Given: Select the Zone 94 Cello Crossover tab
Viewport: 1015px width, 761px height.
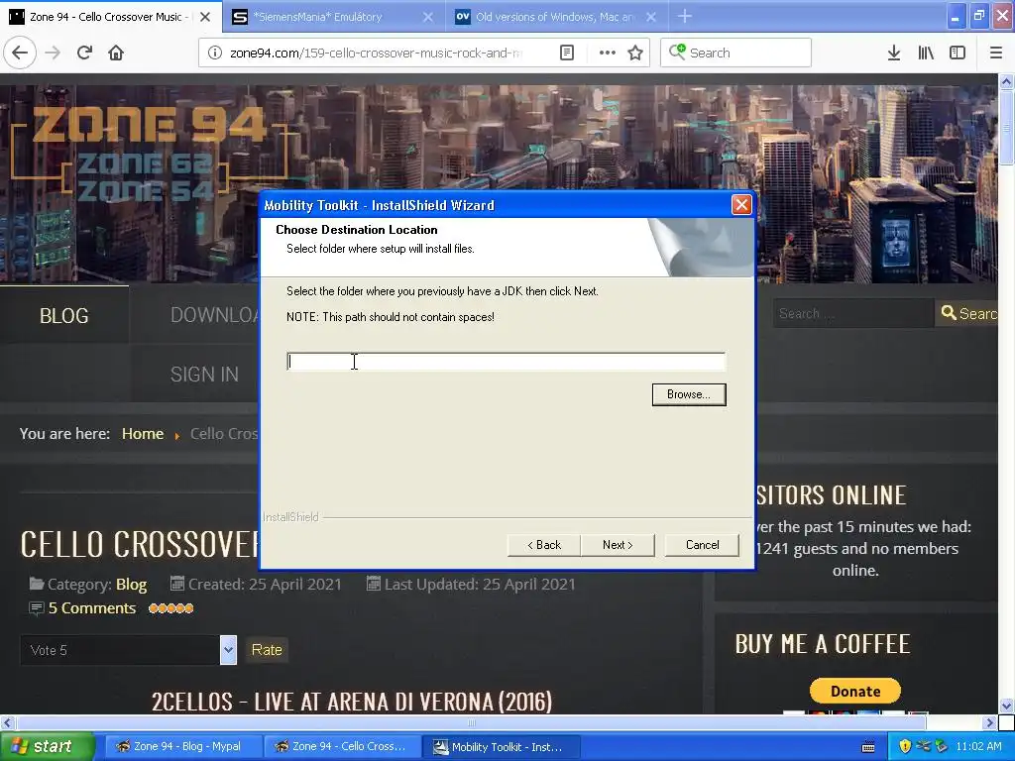Looking at the screenshot, I should coord(110,16).
